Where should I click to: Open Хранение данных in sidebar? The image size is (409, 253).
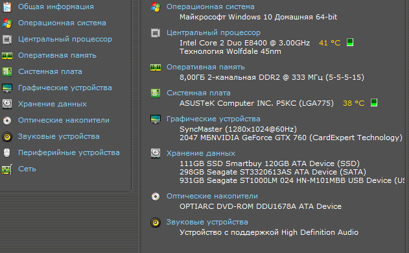pos(53,104)
